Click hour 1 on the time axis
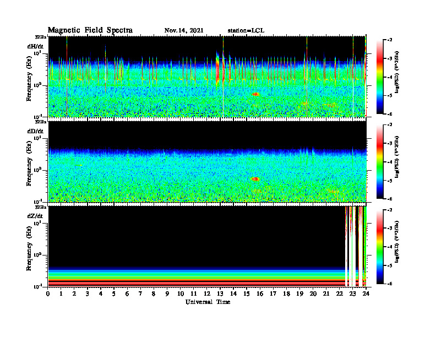436x337 pixels. 61,293
